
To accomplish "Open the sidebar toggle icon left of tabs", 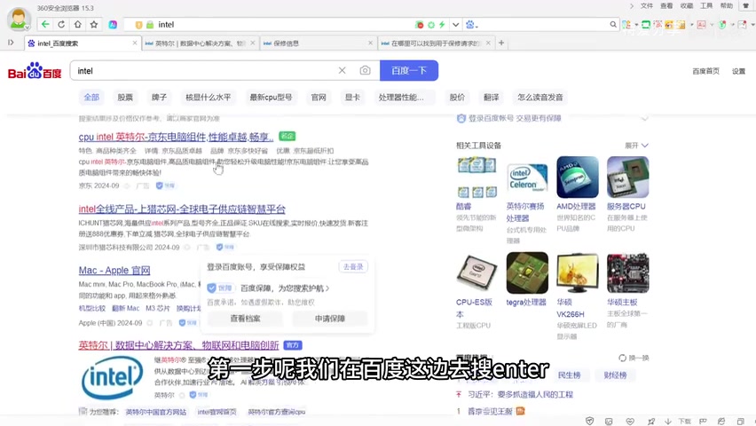I will [11, 43].
